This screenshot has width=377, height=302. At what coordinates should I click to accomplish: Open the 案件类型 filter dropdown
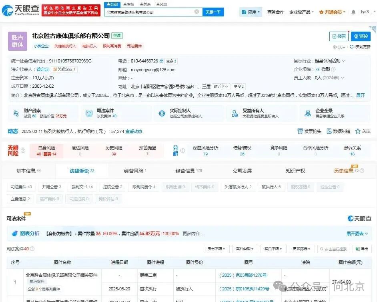pos(245,249)
